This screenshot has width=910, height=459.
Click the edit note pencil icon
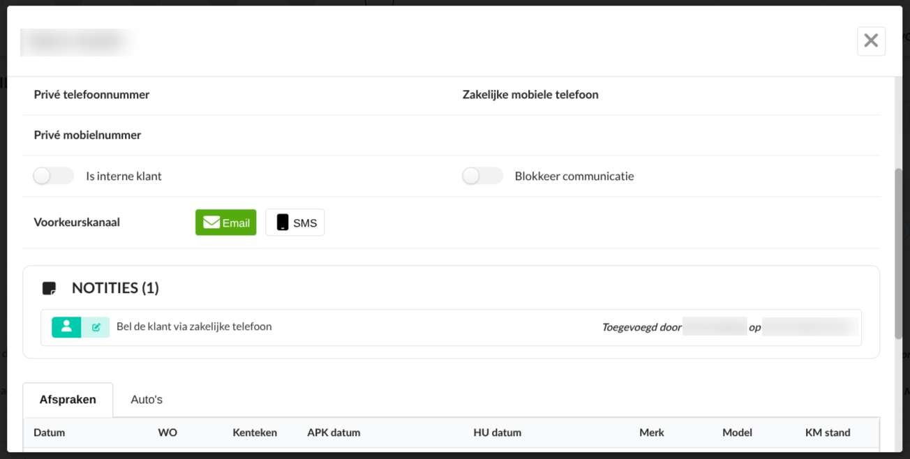96,327
